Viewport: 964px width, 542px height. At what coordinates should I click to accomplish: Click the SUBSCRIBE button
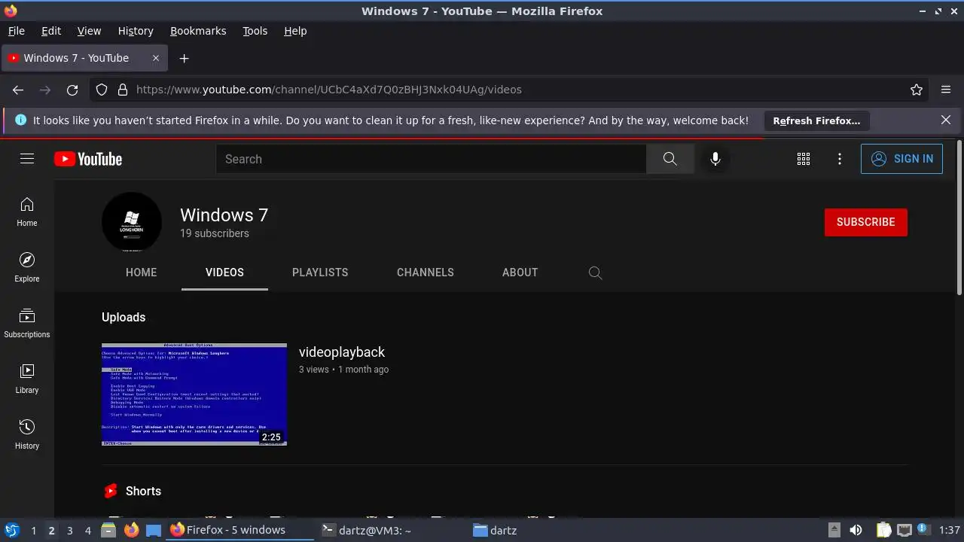point(866,222)
